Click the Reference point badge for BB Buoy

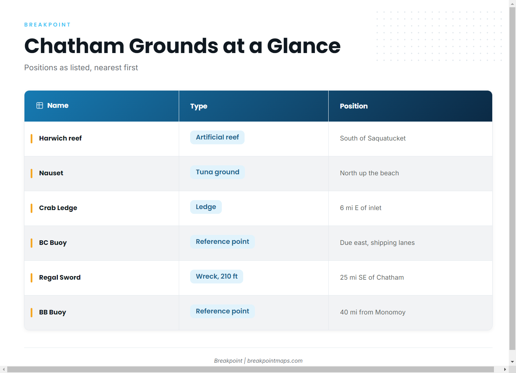coord(223,311)
